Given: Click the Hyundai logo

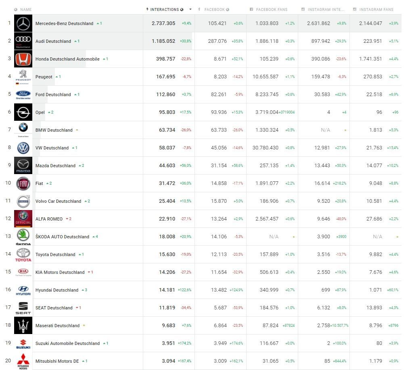Looking at the screenshot, I should (23, 290).
